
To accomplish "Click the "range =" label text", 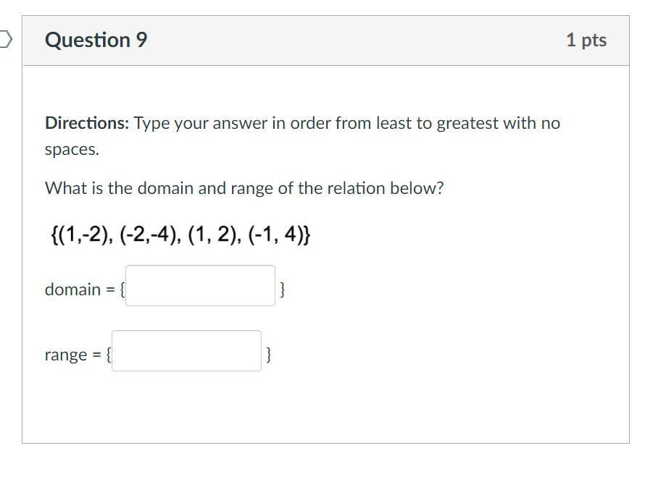I will [72, 355].
